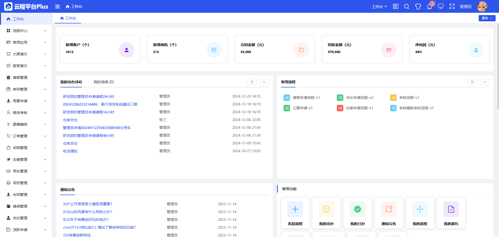499x237 pixels.
Task: Select date 2024-12-20 14:15 in task list
Action: (x=246, y=96)
